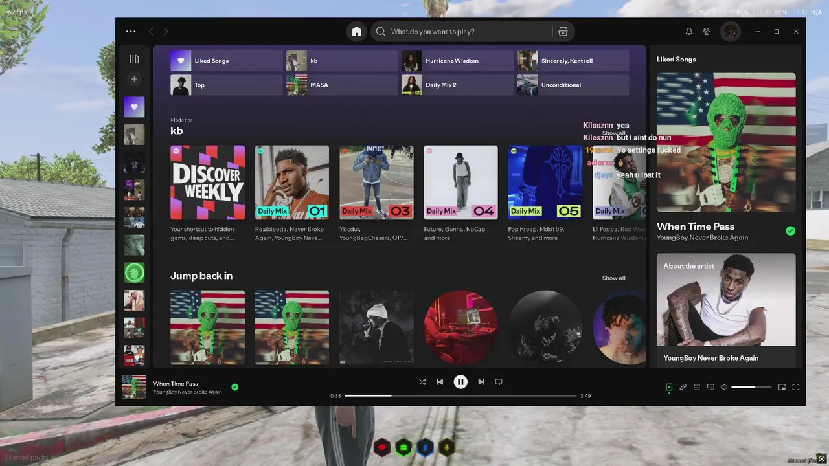Open the kb shortcut tile

pyautogui.click(x=342, y=61)
